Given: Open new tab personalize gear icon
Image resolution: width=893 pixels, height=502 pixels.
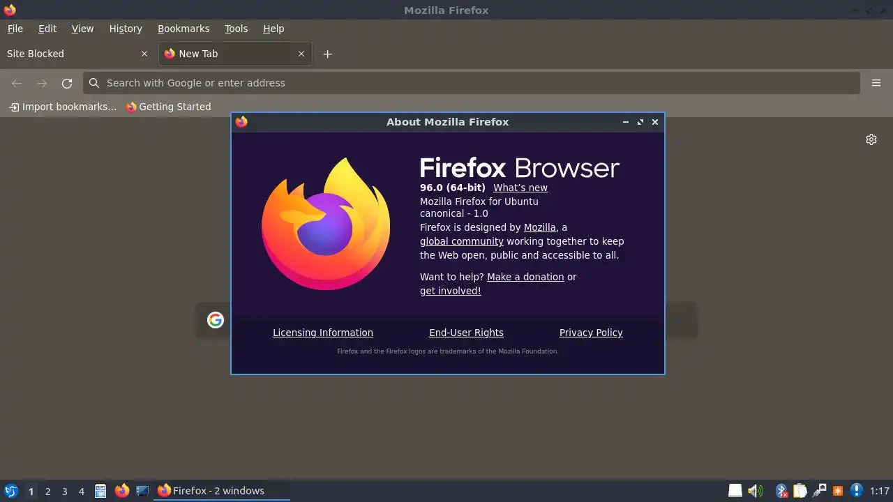Looking at the screenshot, I should (x=871, y=139).
